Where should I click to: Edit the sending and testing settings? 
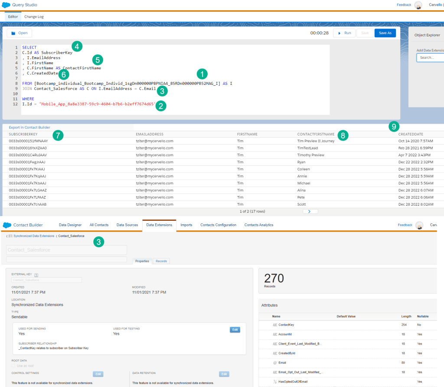click(235, 329)
